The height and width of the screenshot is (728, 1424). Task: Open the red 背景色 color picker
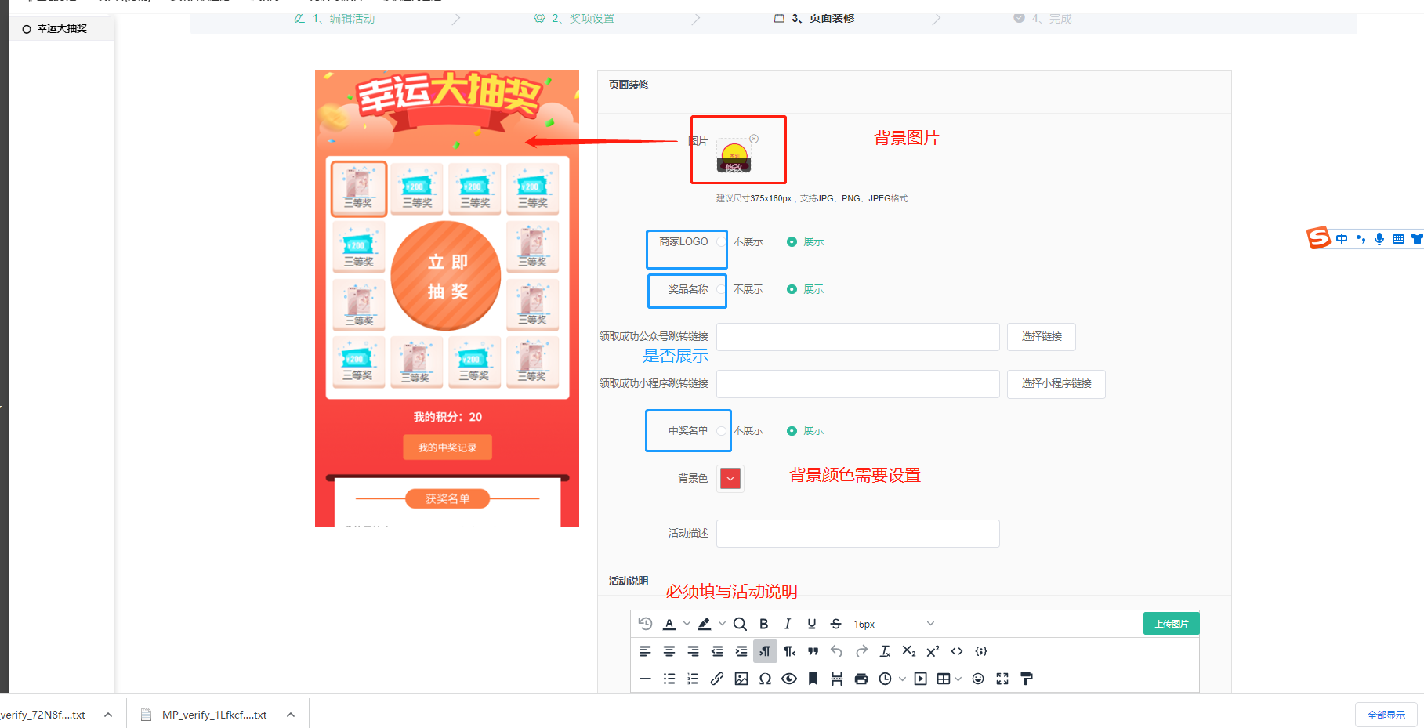click(730, 478)
